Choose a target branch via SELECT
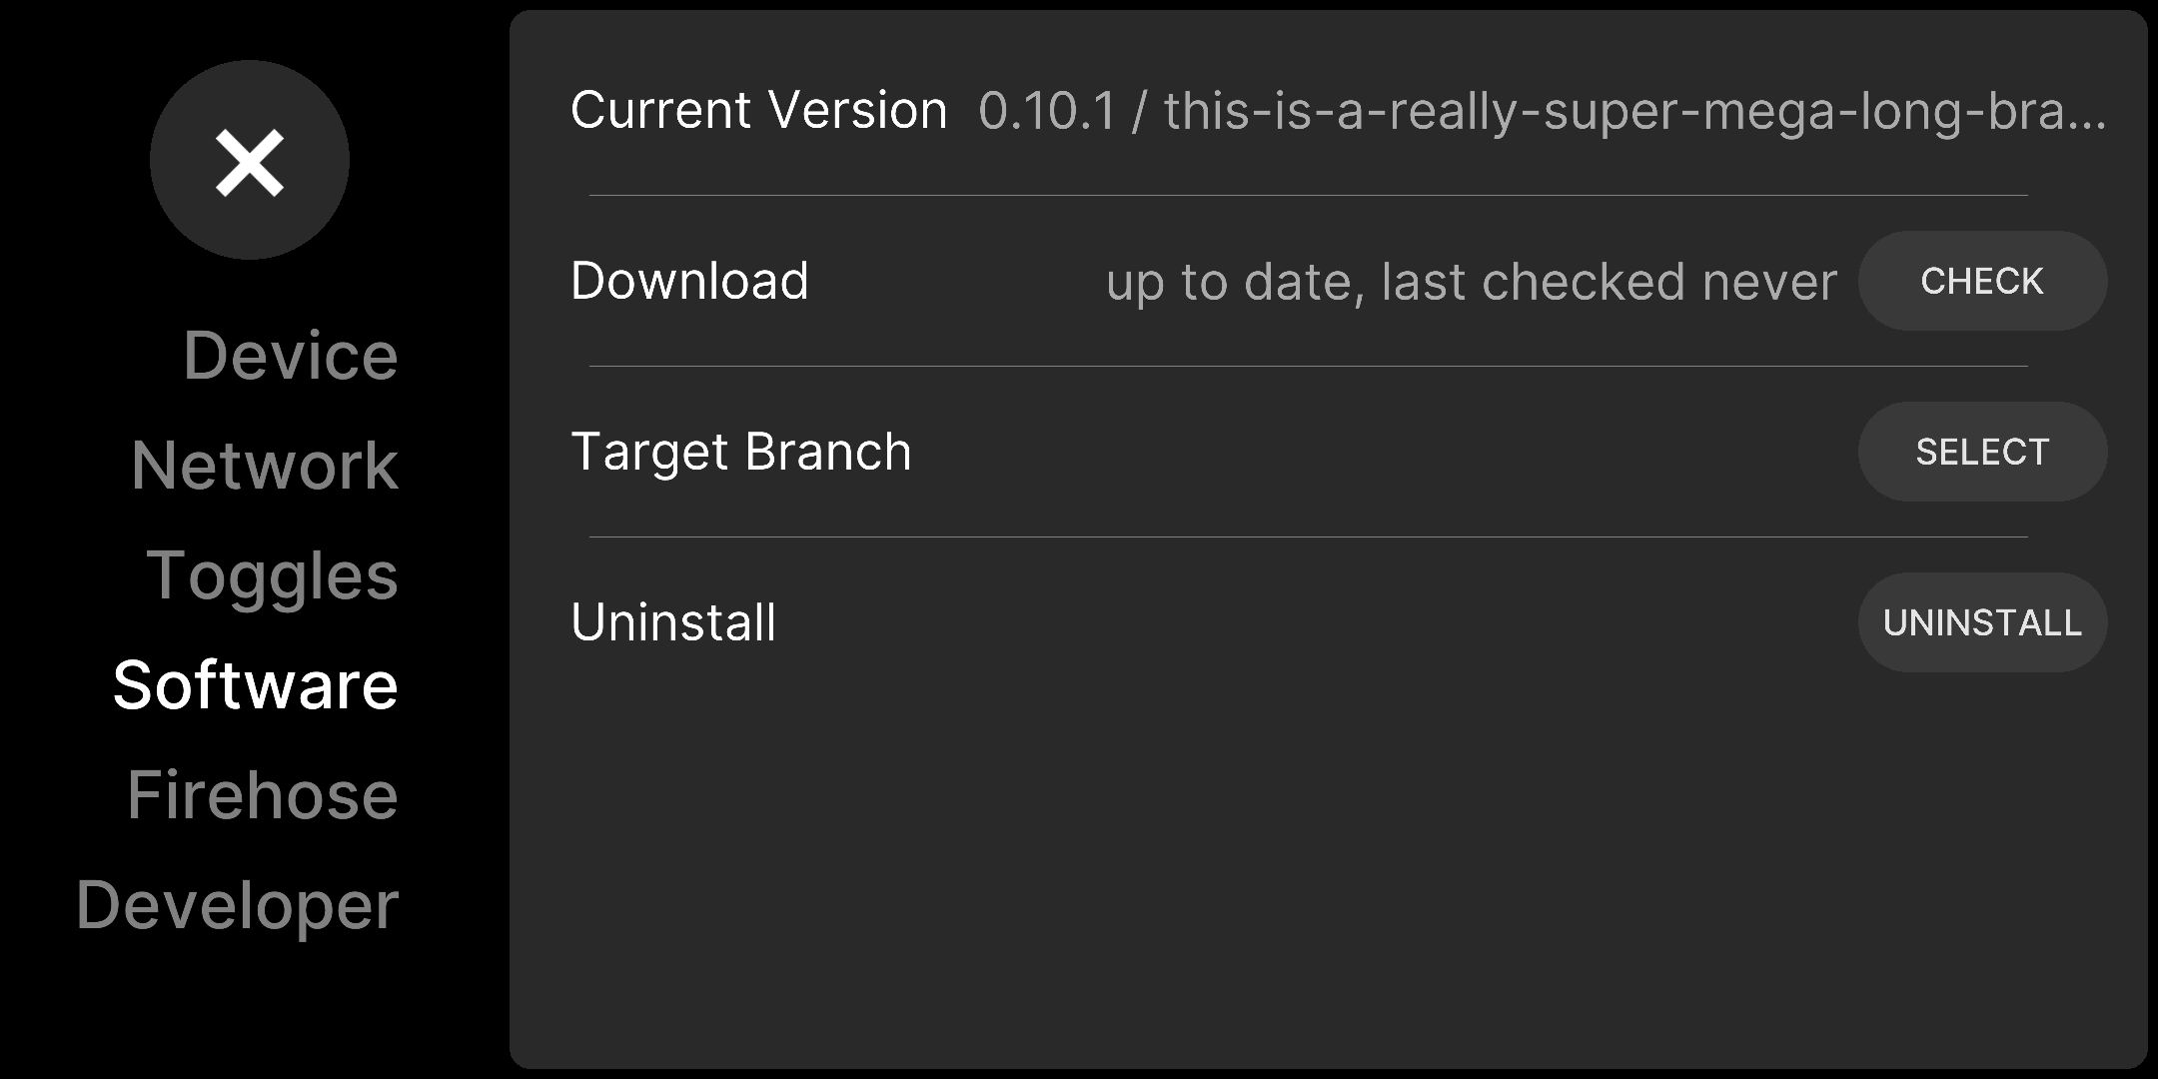This screenshot has height=1079, width=2158. pyautogui.click(x=1982, y=452)
